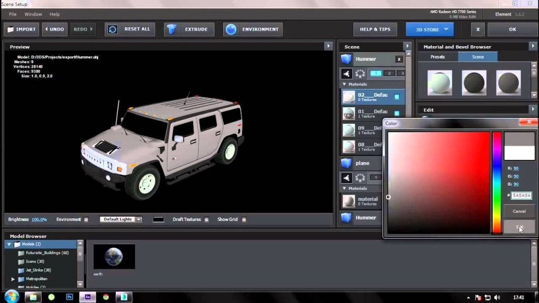The width and height of the screenshot is (539, 303).
Task: Click the Brightness 100.0% value
Action: (x=39, y=219)
